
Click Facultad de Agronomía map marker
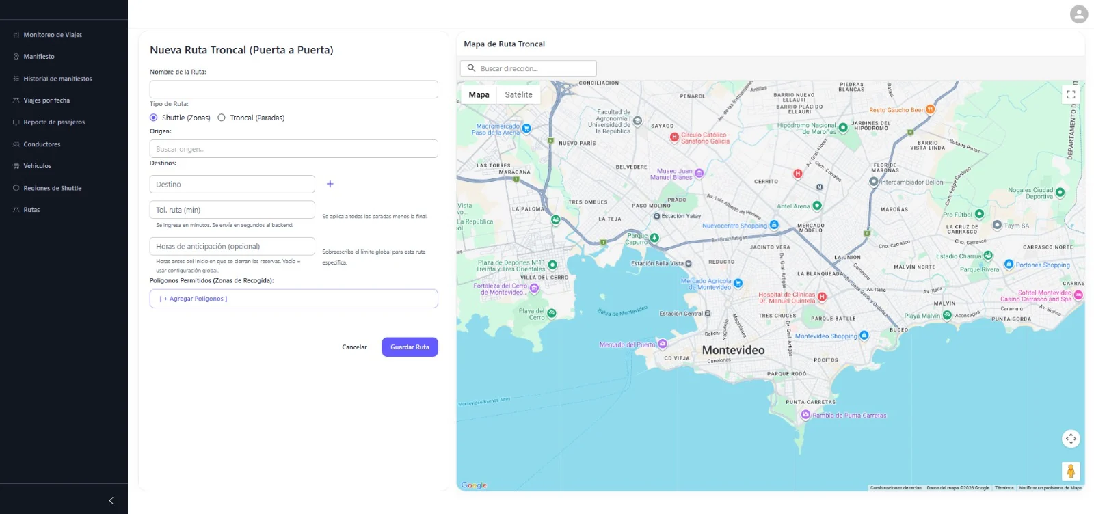(637, 121)
